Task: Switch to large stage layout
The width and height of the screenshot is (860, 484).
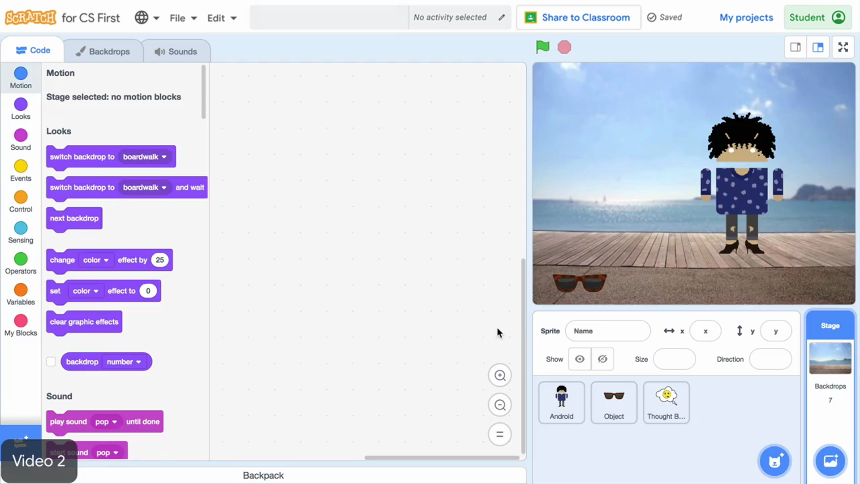Action: (x=818, y=47)
